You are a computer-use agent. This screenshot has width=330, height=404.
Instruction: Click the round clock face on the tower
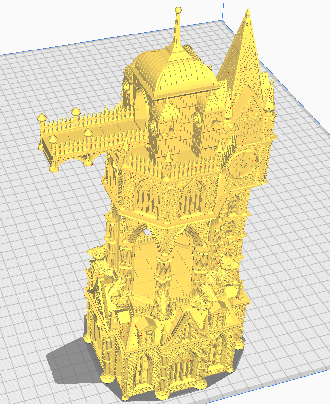[244, 162]
